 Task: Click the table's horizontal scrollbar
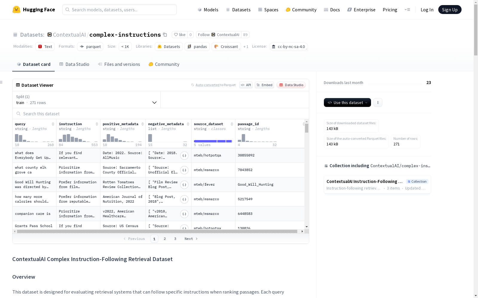pos(157,231)
